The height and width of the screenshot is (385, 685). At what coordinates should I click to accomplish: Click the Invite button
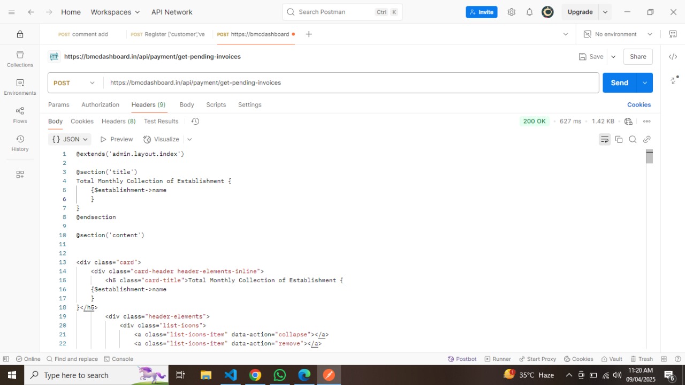pyautogui.click(x=482, y=12)
